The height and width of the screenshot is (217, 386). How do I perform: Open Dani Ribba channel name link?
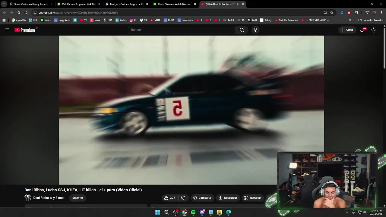[x=41, y=198]
